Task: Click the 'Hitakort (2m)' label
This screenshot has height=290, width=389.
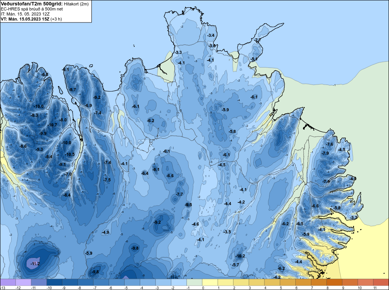Action: click(x=76, y=4)
